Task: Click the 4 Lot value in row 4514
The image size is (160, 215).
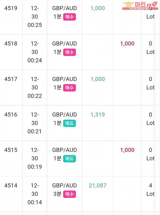Action: tap(150, 190)
